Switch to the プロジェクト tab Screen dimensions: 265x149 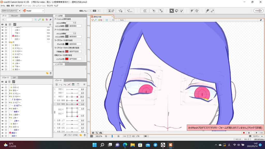(x=15, y=16)
